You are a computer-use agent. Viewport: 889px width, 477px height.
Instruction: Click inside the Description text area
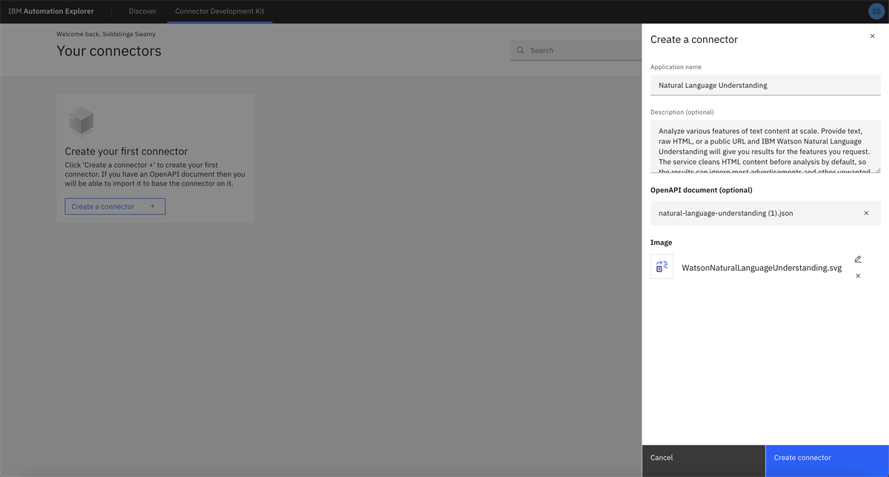[x=765, y=146]
